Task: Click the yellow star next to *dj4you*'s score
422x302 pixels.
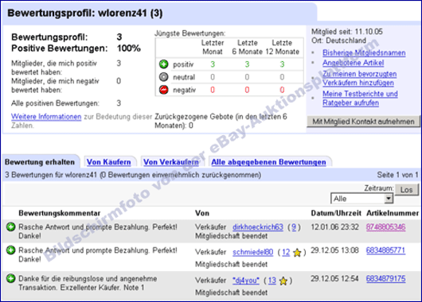Action: 283,281
